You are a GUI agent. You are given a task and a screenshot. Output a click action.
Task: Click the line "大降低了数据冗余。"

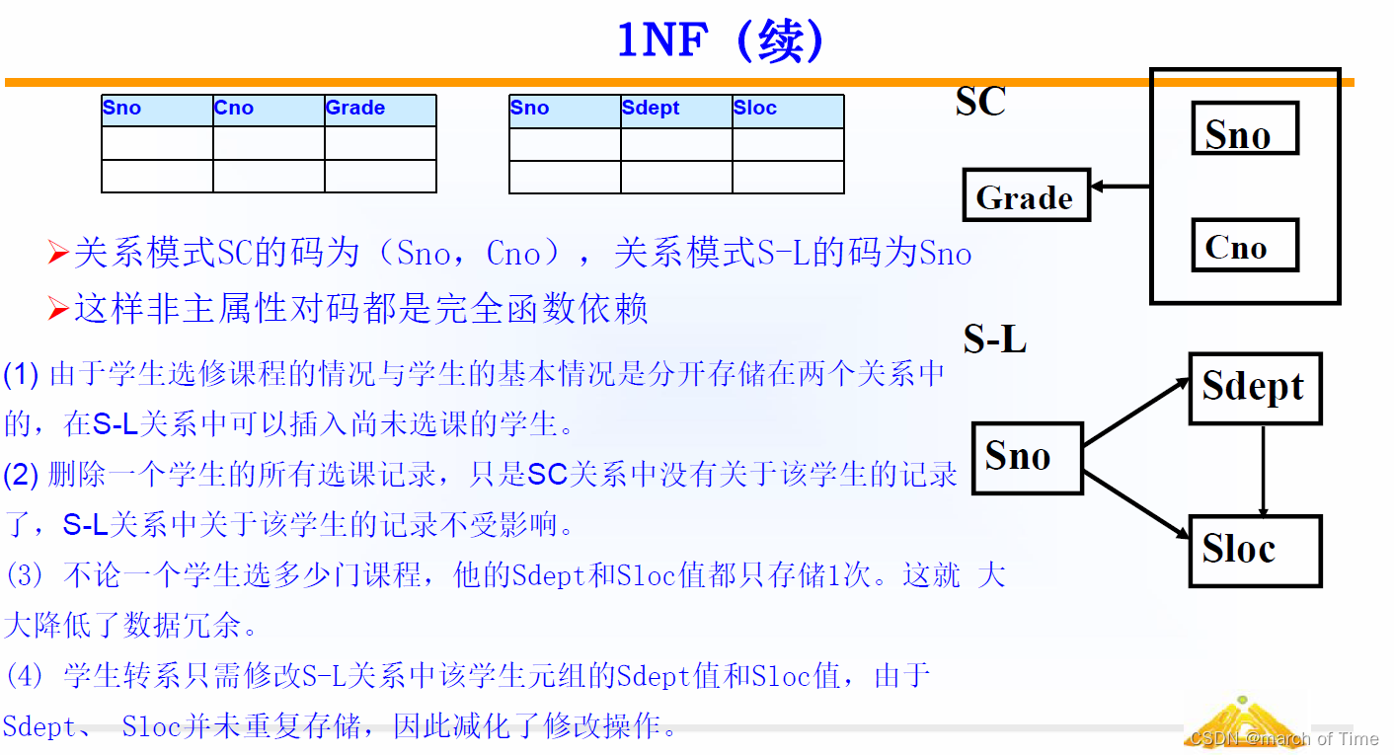click(131, 624)
